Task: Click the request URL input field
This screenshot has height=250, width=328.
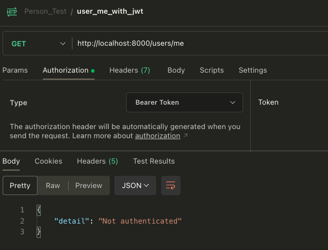Action: pyautogui.click(x=198, y=44)
